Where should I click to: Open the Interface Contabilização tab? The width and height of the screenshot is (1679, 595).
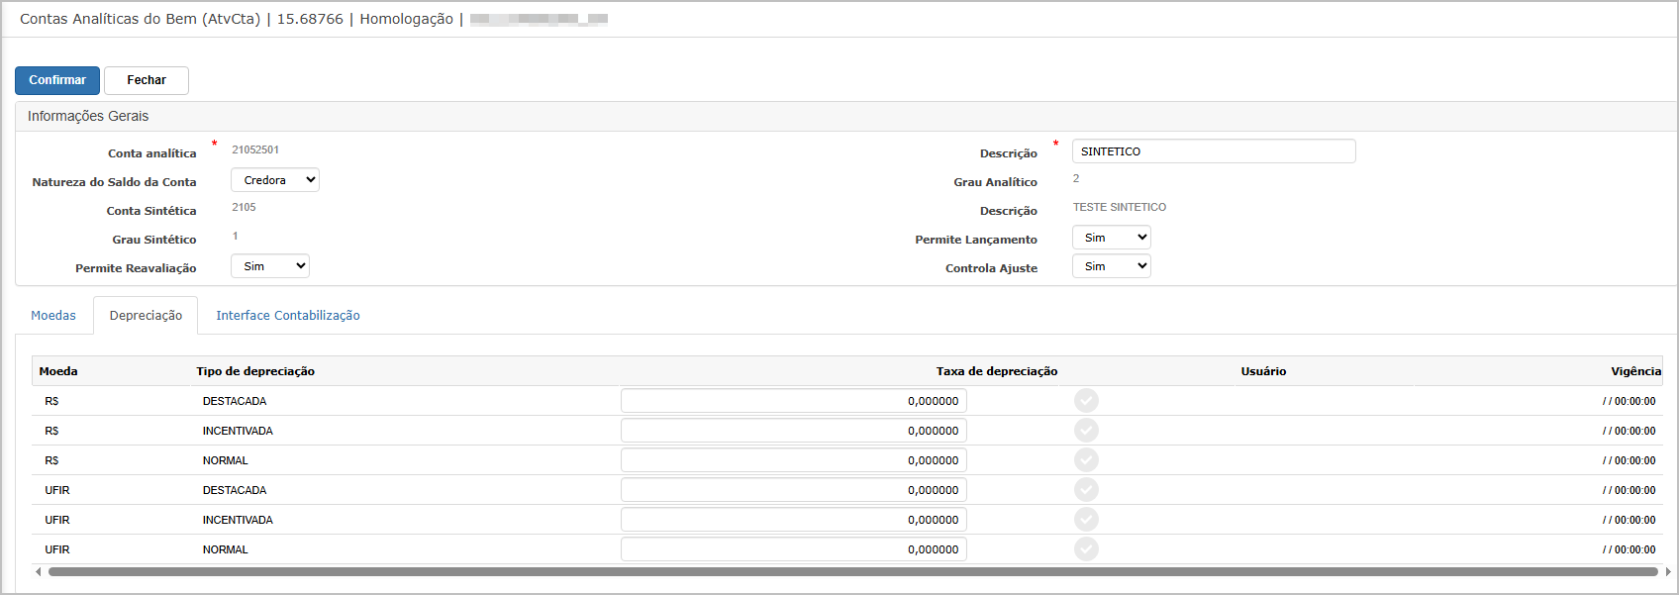[x=288, y=316]
